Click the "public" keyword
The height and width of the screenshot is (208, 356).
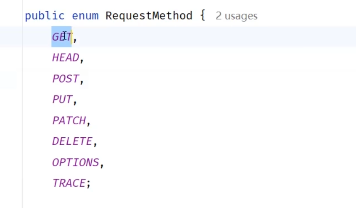[x=45, y=16]
